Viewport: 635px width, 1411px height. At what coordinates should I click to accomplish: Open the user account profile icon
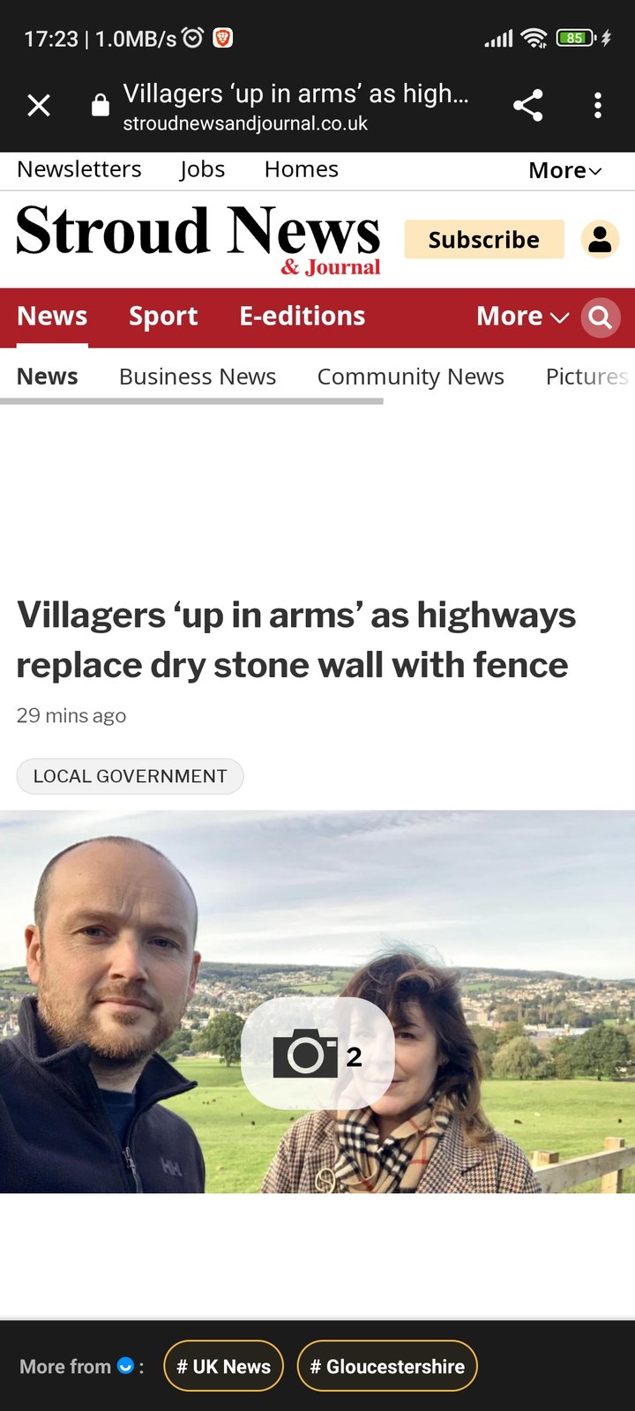click(600, 239)
